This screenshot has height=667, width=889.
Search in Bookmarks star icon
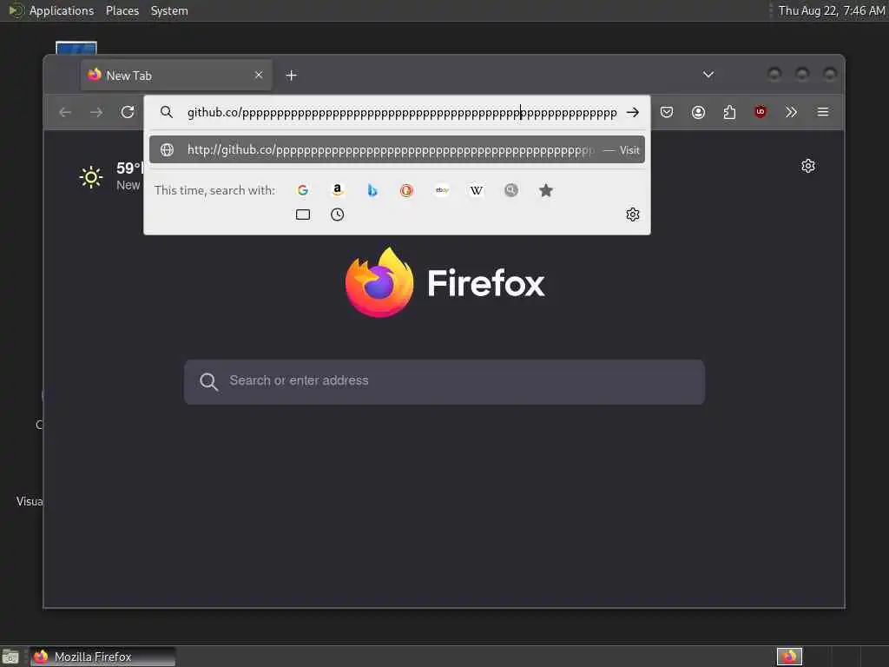coord(546,190)
